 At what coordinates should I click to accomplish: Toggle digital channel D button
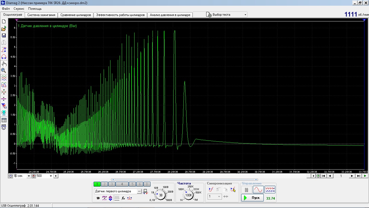click(147, 184)
